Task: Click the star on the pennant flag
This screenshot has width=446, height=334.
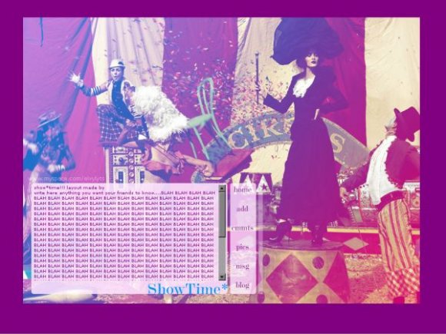Action: (x=265, y=187)
